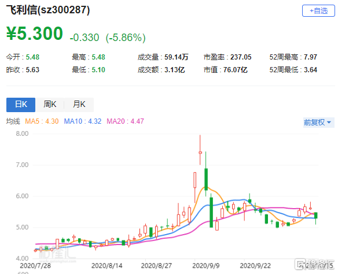Click the 2020/8/27 date axis label

click(x=156, y=265)
